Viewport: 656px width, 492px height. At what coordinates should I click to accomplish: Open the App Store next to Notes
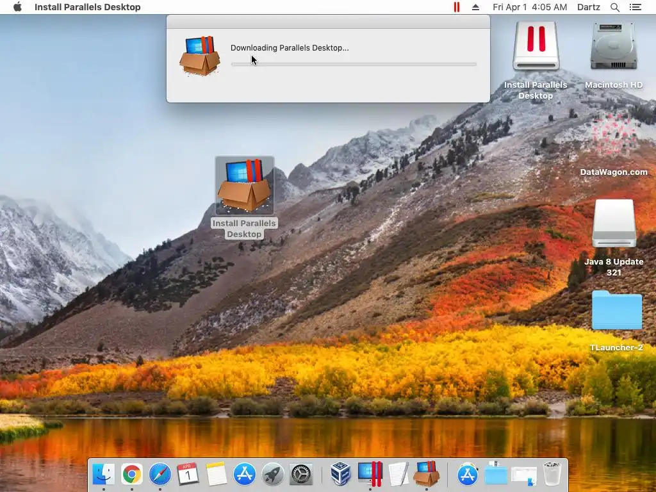point(244,474)
